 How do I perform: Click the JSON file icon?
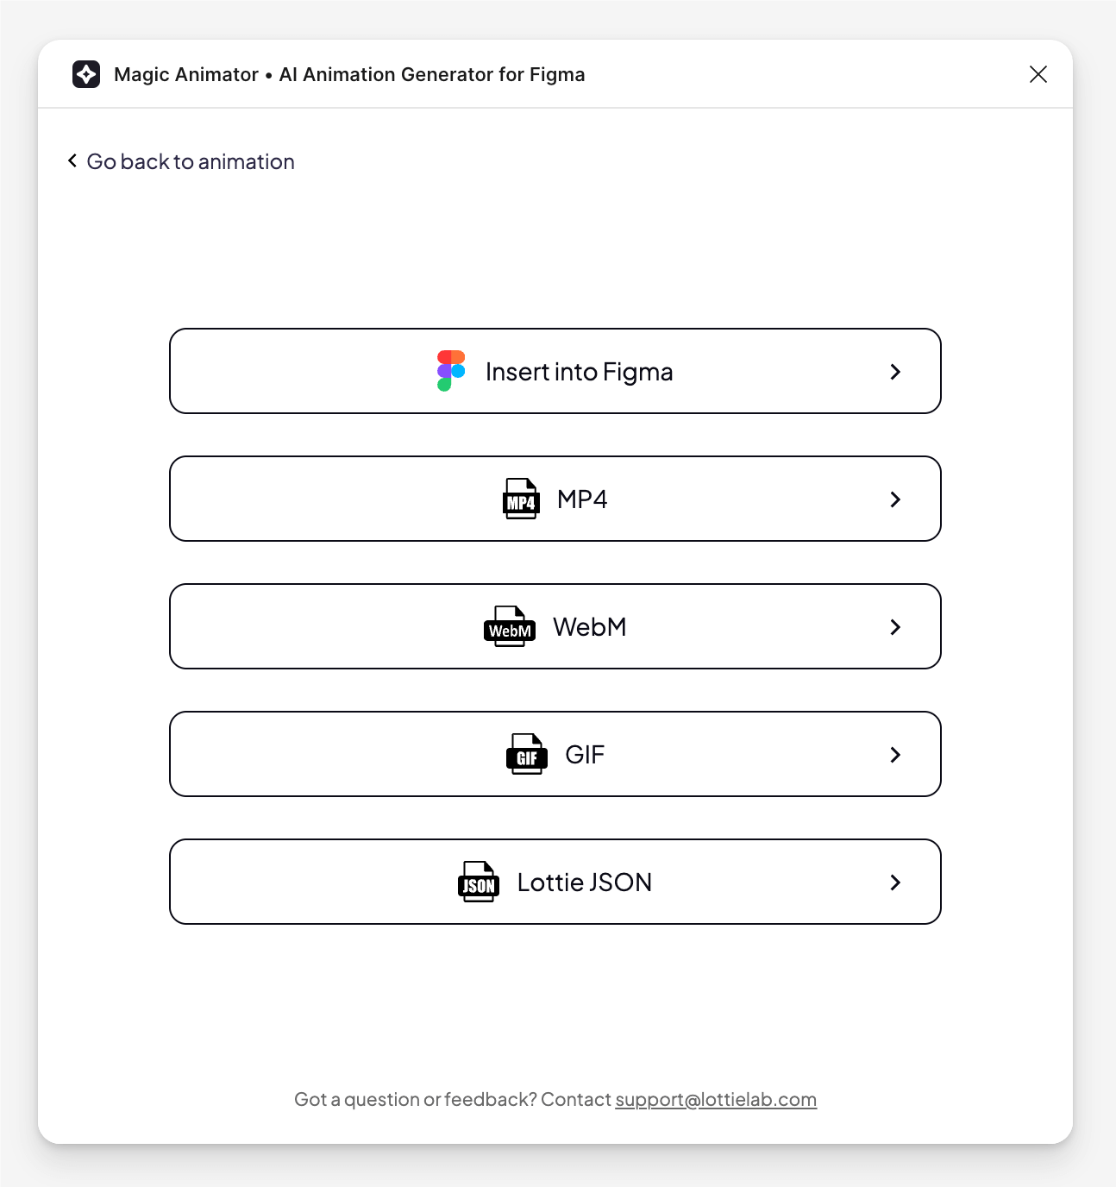pyautogui.click(x=479, y=882)
